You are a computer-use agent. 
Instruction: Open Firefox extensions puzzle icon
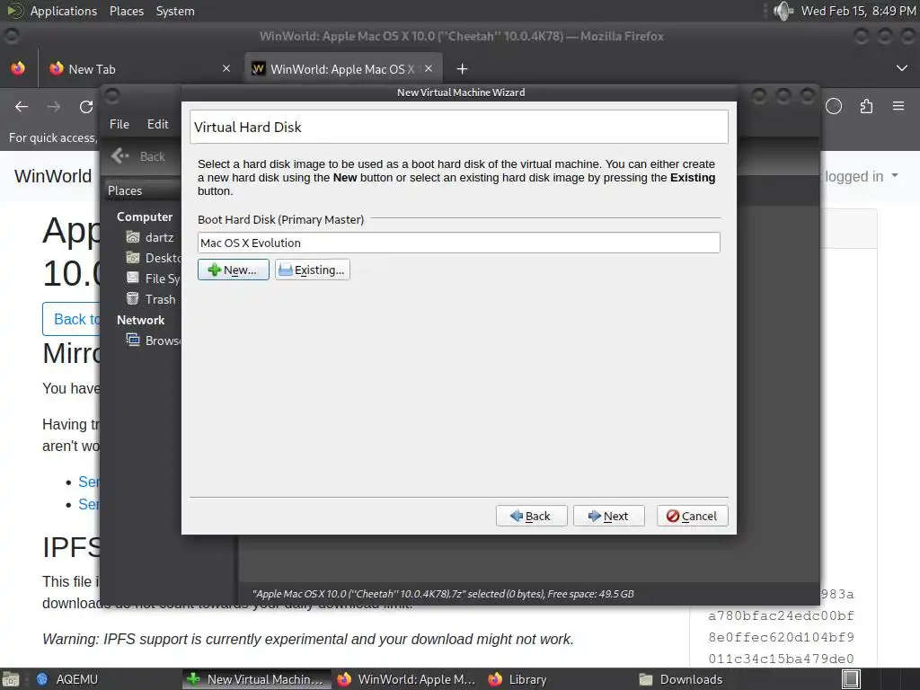(x=866, y=106)
